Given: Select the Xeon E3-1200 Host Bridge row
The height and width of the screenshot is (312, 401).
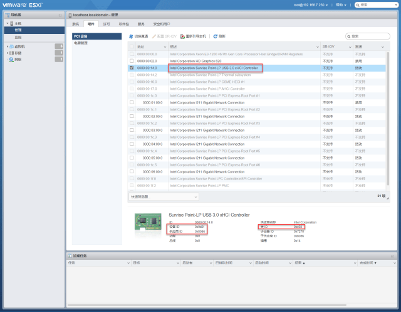Looking at the screenshot, I should pos(256,54).
